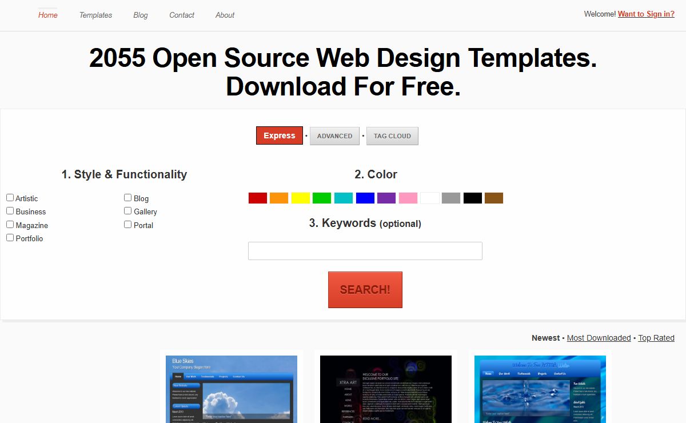Sort templates by Most Downloaded
Viewport: 686px width, 423px height.
599,338
